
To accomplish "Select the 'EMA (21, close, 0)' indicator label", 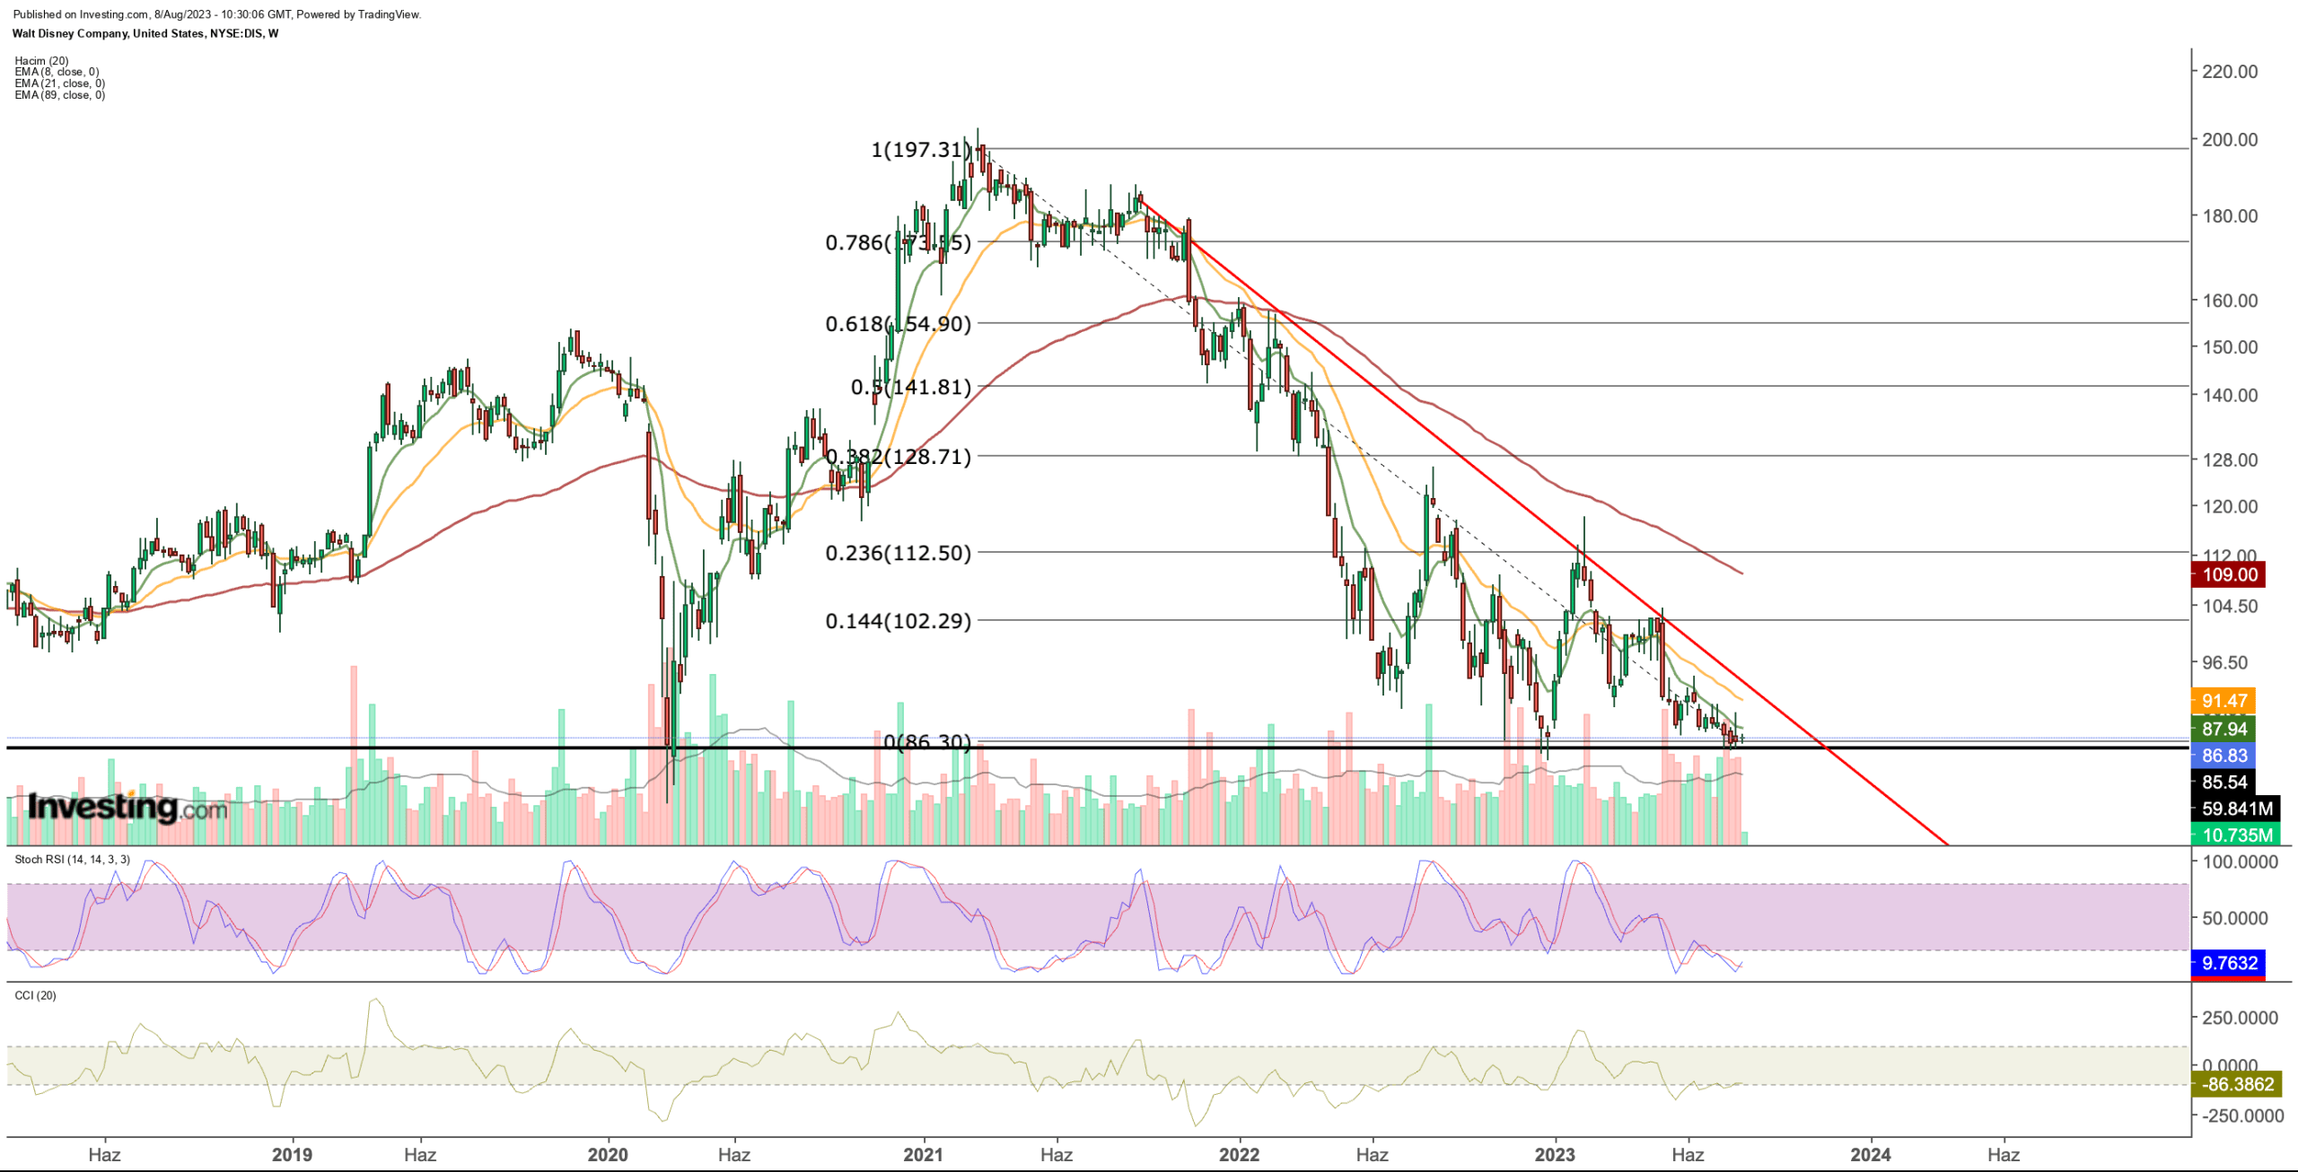I will (x=59, y=83).
